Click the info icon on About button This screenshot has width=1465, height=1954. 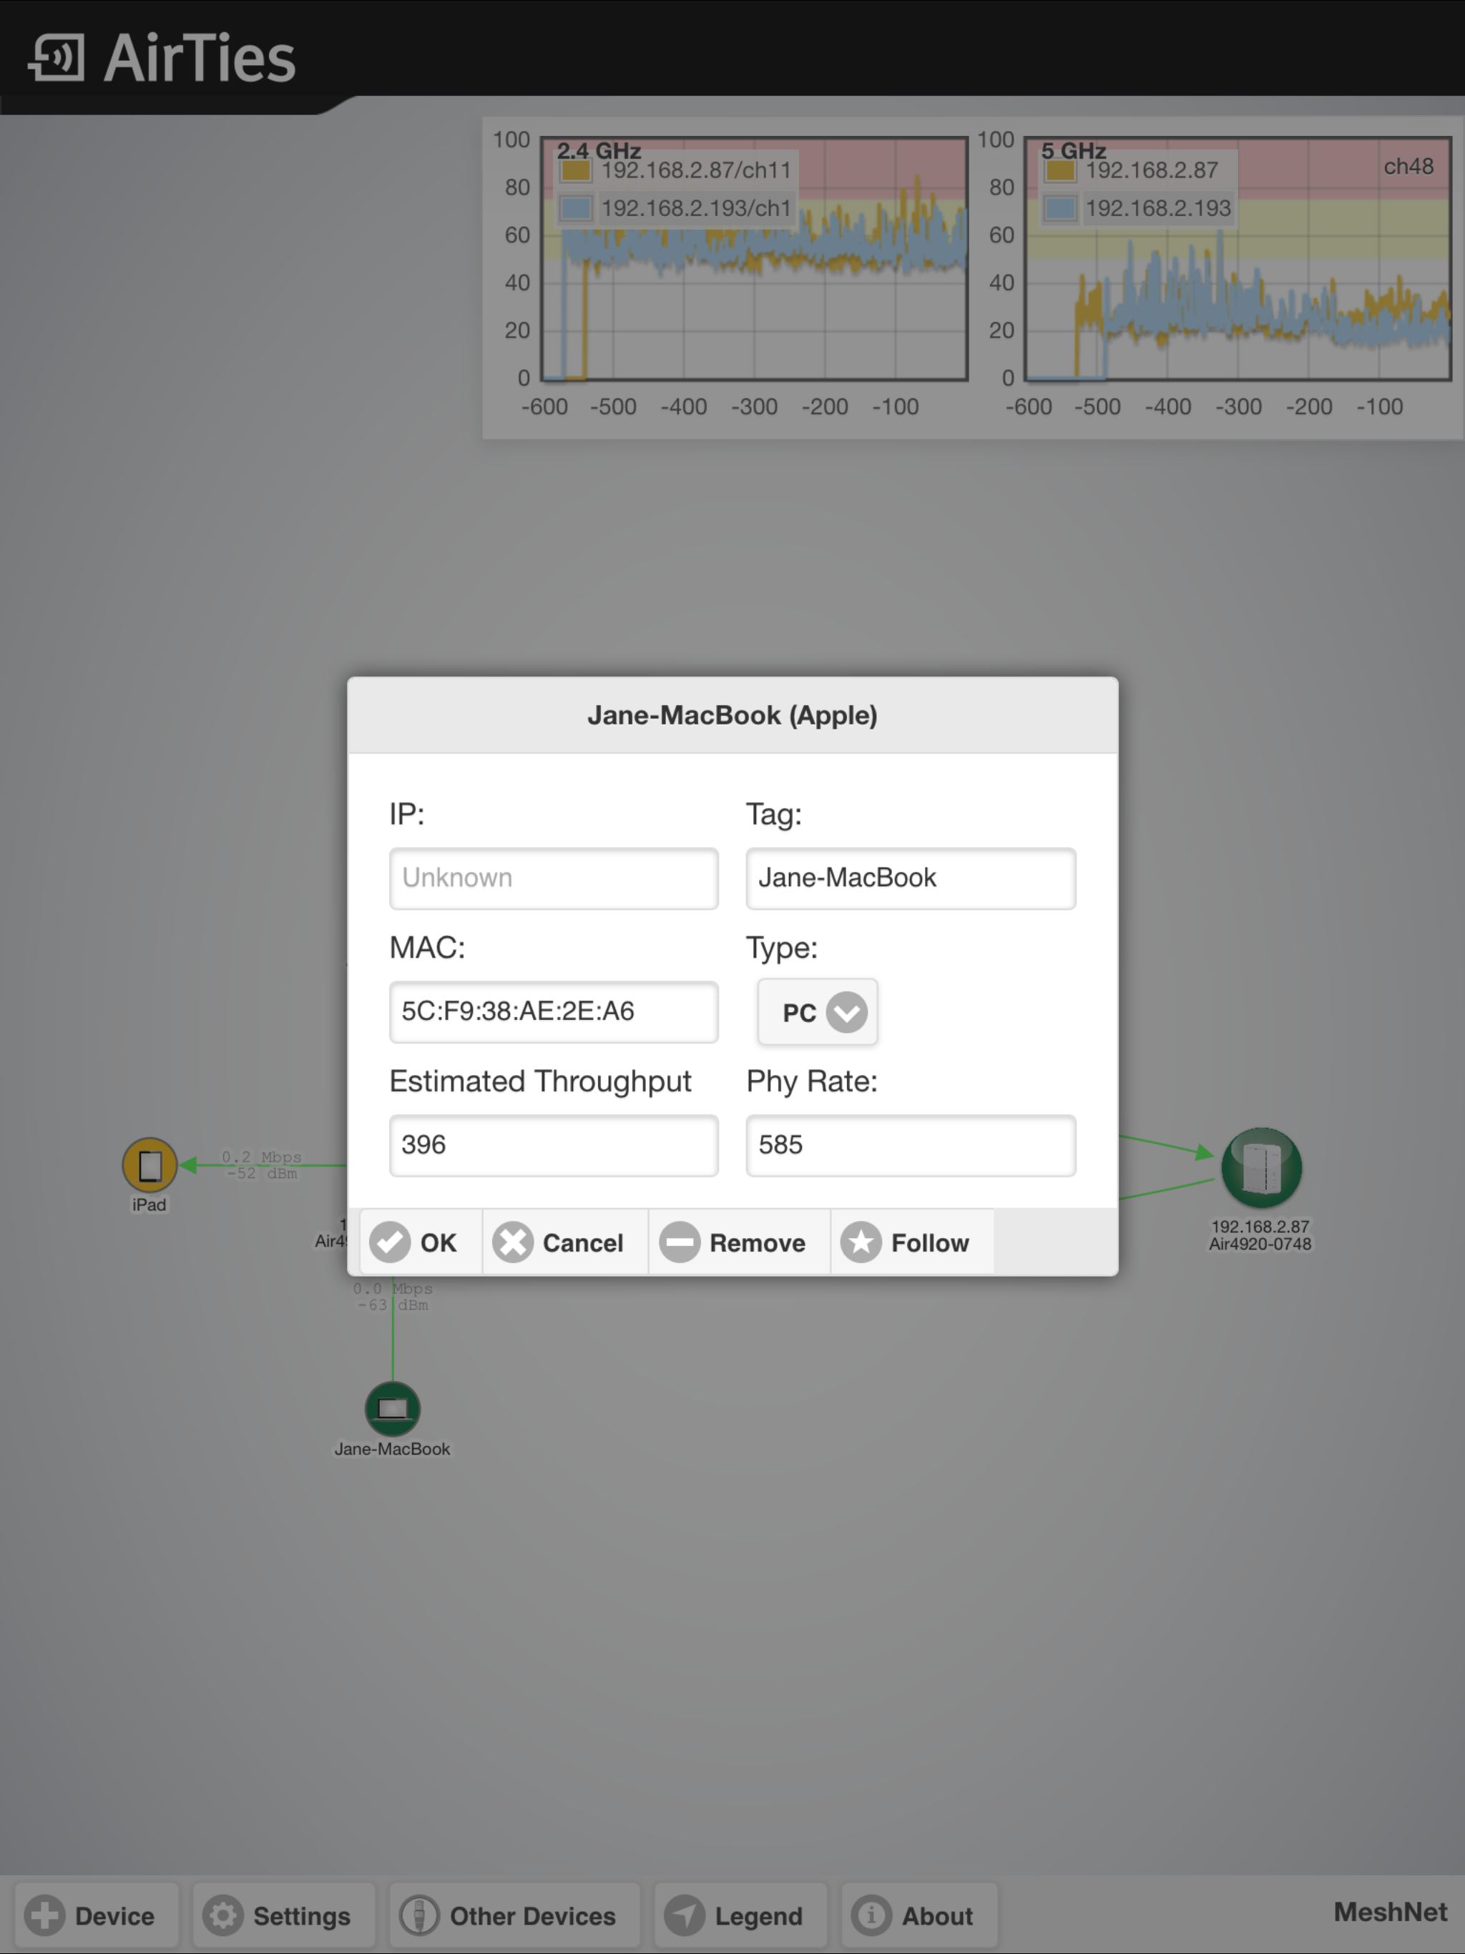coord(871,1915)
